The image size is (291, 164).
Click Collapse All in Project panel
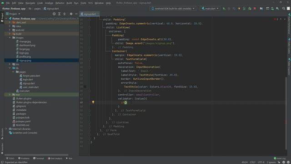[x=64, y=14]
